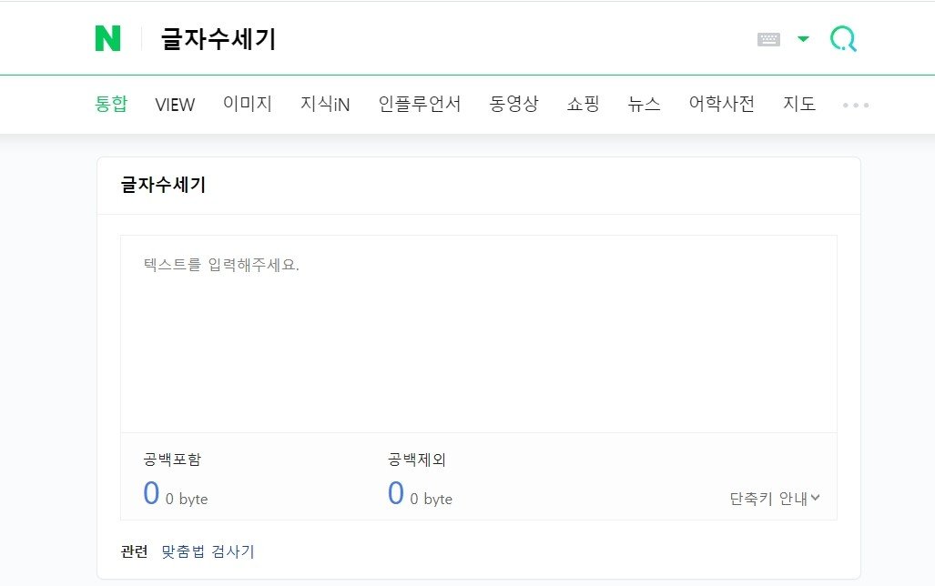Click the 글자수세기 widget title
Image resolution: width=935 pixels, height=586 pixels.
pyautogui.click(x=164, y=185)
